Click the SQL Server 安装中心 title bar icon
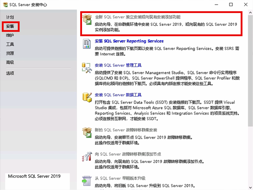This screenshot has height=190, width=253. (x=5, y=5)
